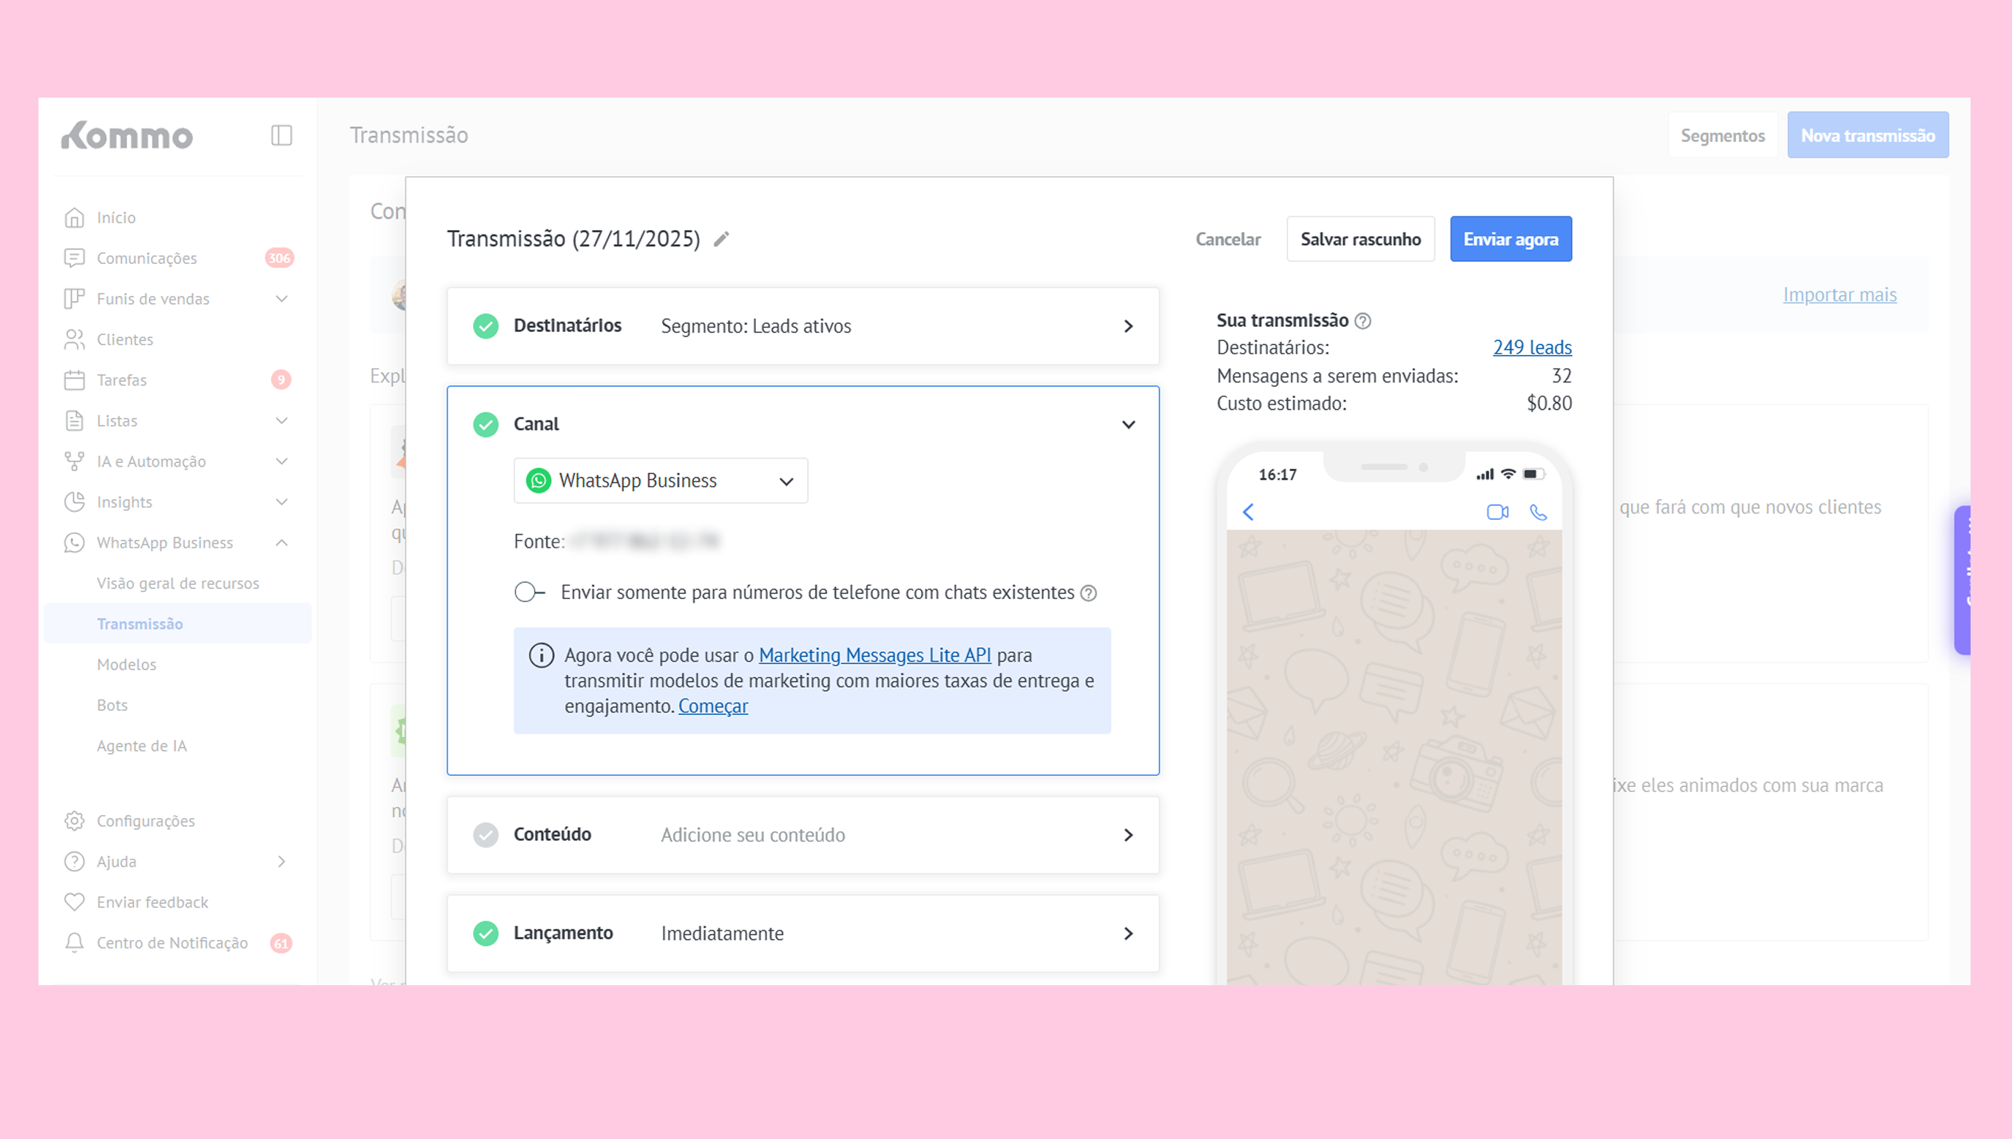Screen dimensions: 2012x1139
Task: Click the pencil icon to rename transmission
Action: point(721,239)
